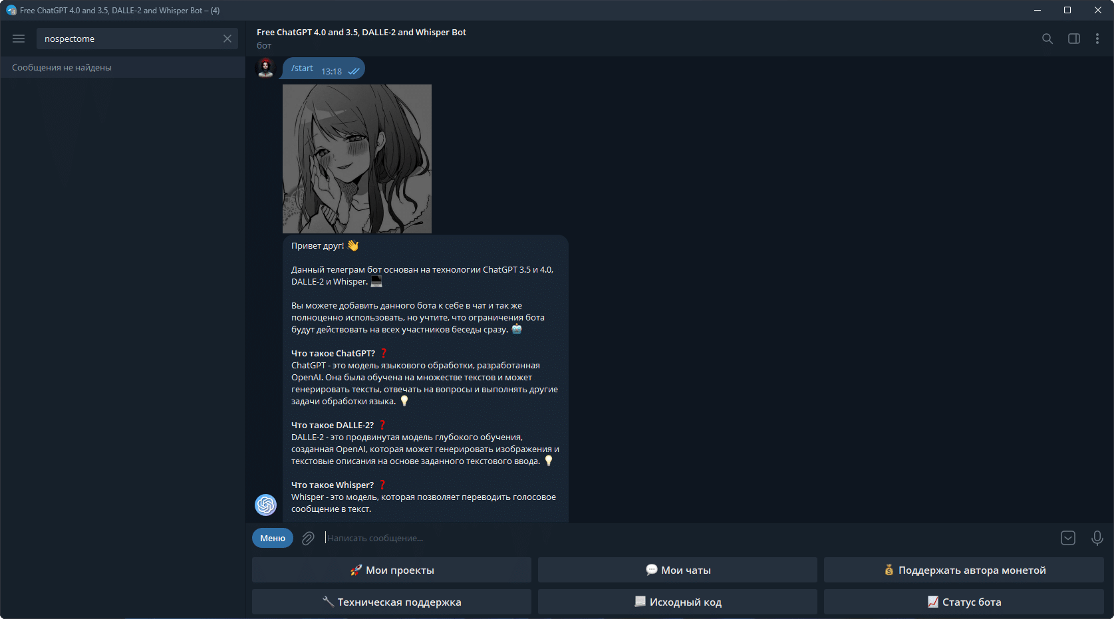The height and width of the screenshot is (619, 1114).
Task: Choose the Исходный код button
Action: (x=678, y=602)
